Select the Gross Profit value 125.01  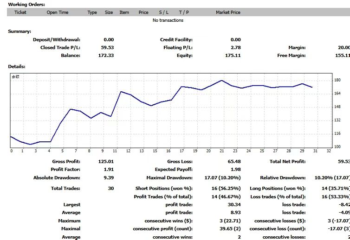(x=106, y=162)
